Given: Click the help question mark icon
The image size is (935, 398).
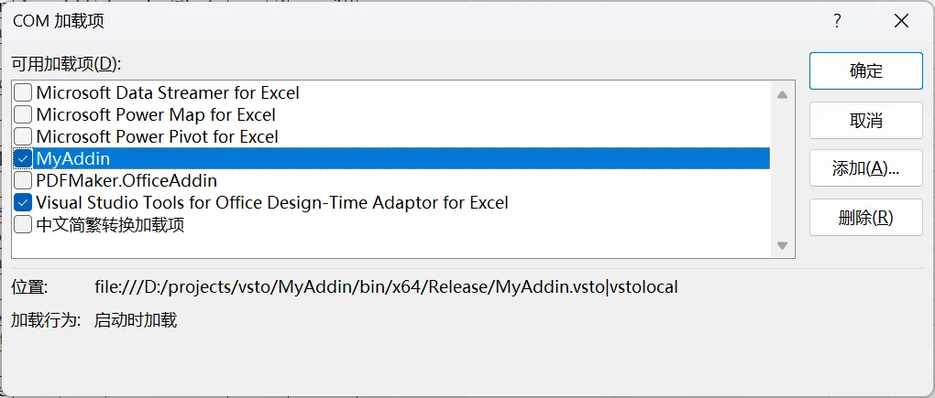Looking at the screenshot, I should coord(837,22).
